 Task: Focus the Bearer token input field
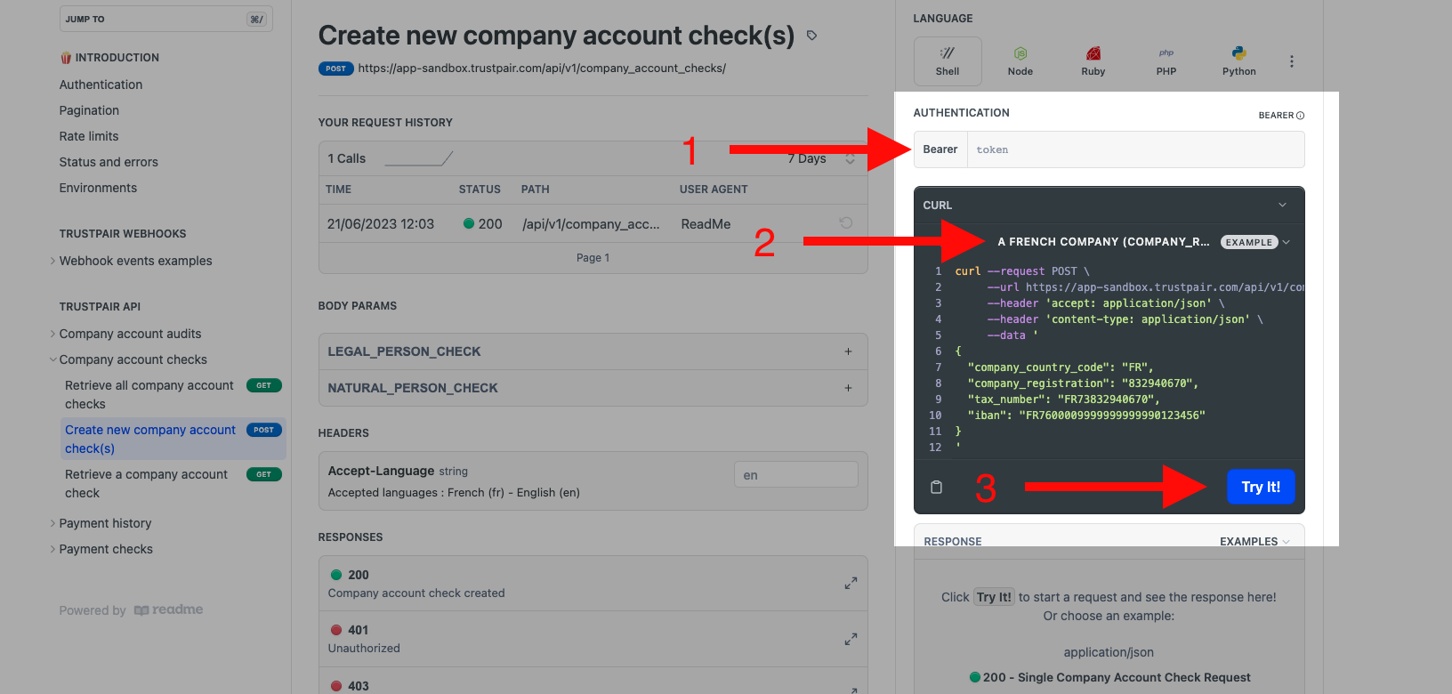click(x=1135, y=149)
